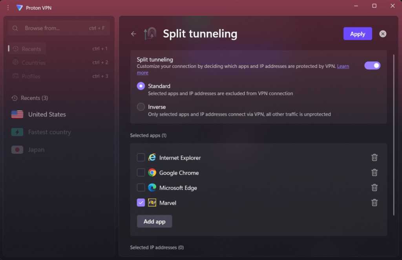
Task: Click the search magnifier icon
Action: [x=15, y=28]
